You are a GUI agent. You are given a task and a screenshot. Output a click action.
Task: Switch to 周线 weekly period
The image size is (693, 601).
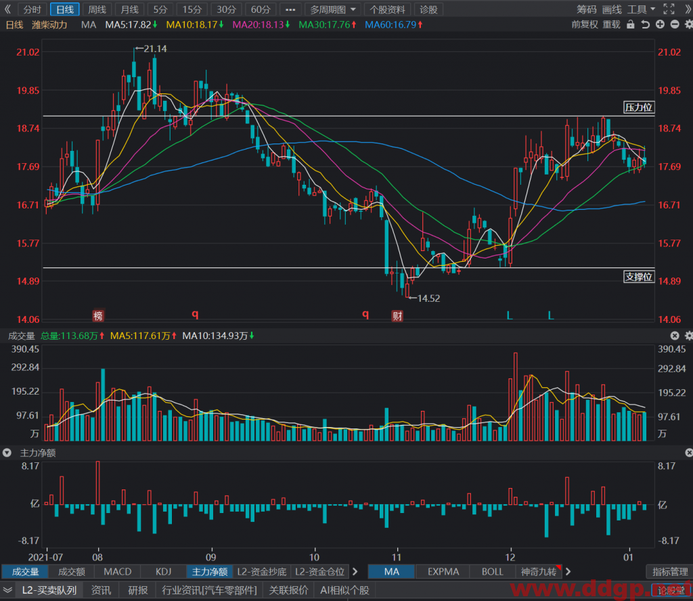[97, 9]
